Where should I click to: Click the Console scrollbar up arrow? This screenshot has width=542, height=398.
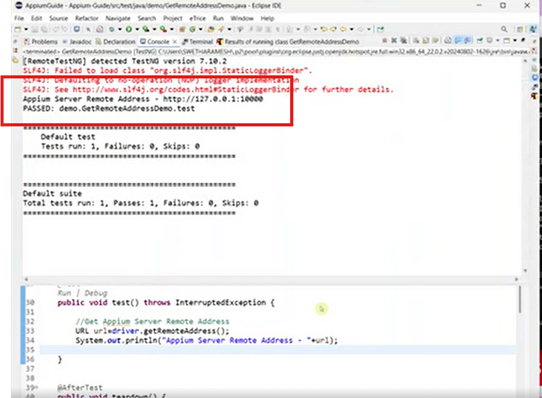[525, 60]
